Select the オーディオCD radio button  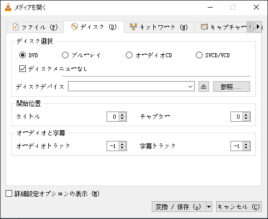tap(129, 55)
